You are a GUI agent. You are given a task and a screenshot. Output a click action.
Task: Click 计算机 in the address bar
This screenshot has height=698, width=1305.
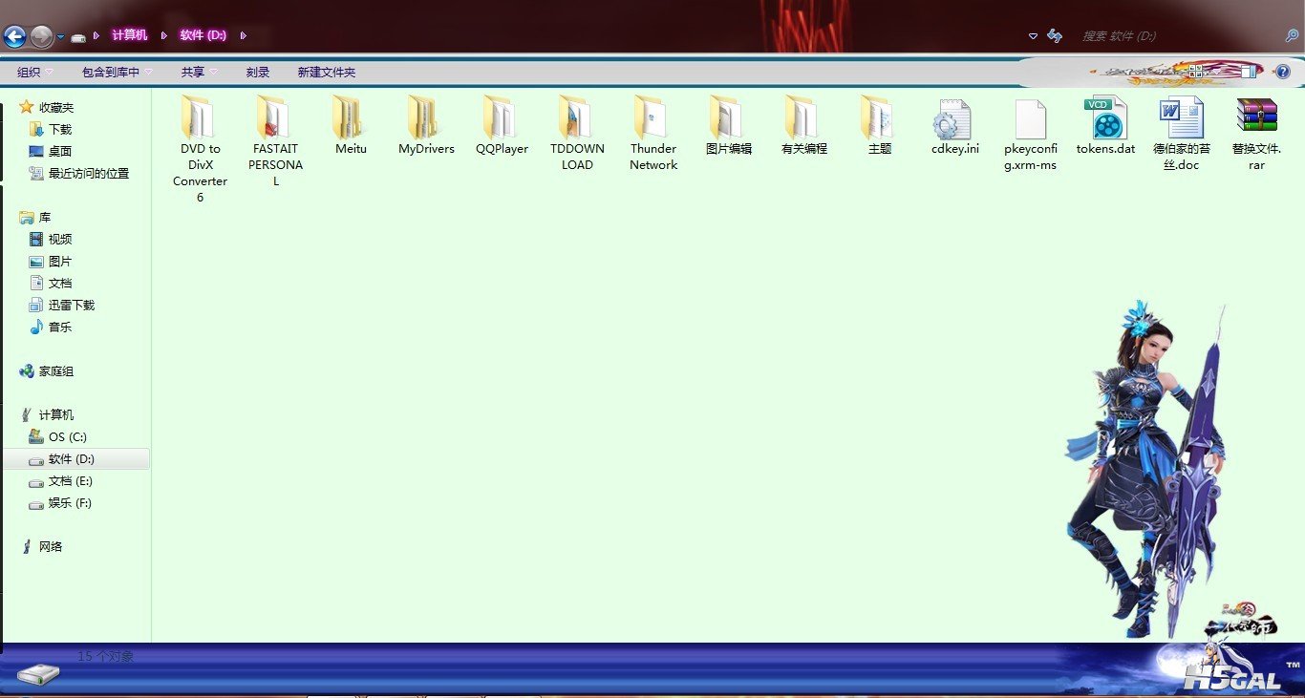(130, 35)
